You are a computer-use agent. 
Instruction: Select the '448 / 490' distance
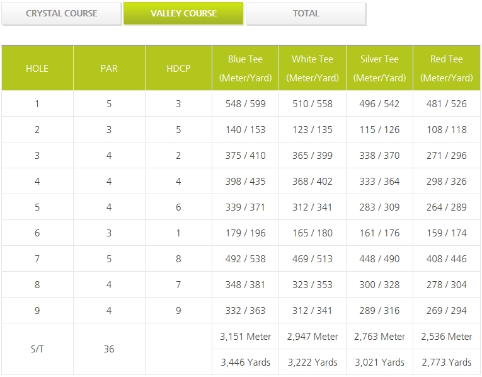[x=379, y=259]
